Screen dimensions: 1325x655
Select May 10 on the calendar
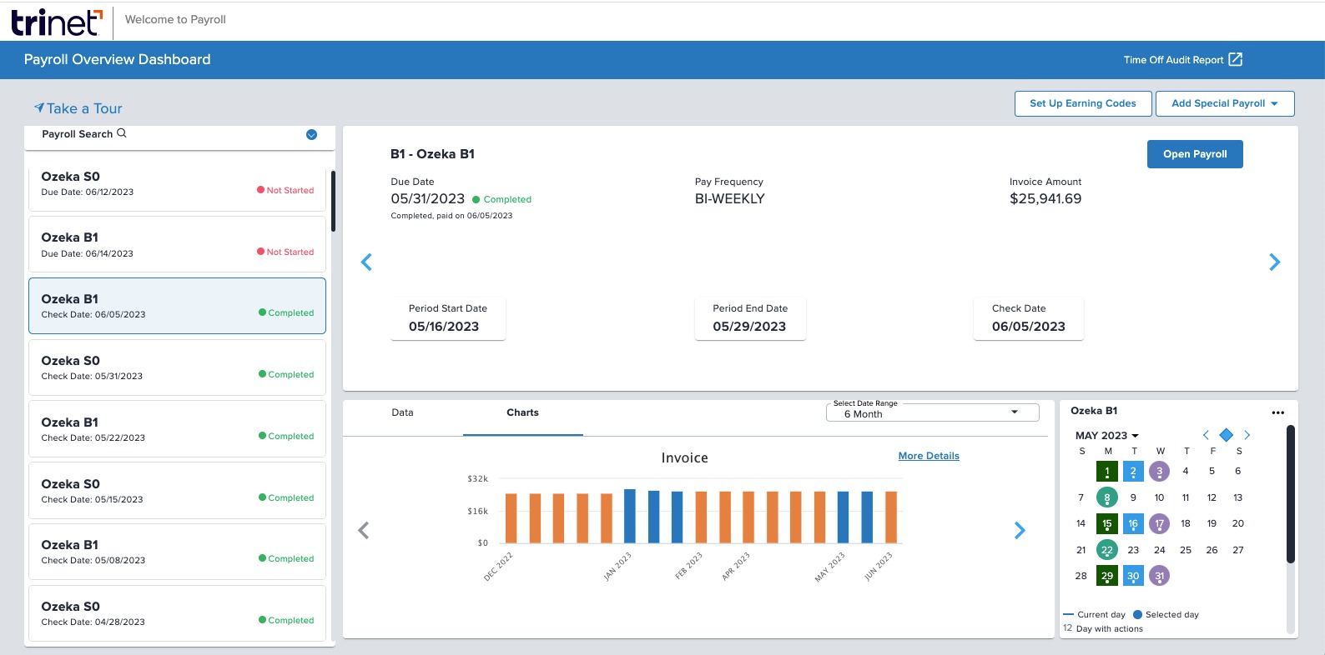click(1159, 498)
